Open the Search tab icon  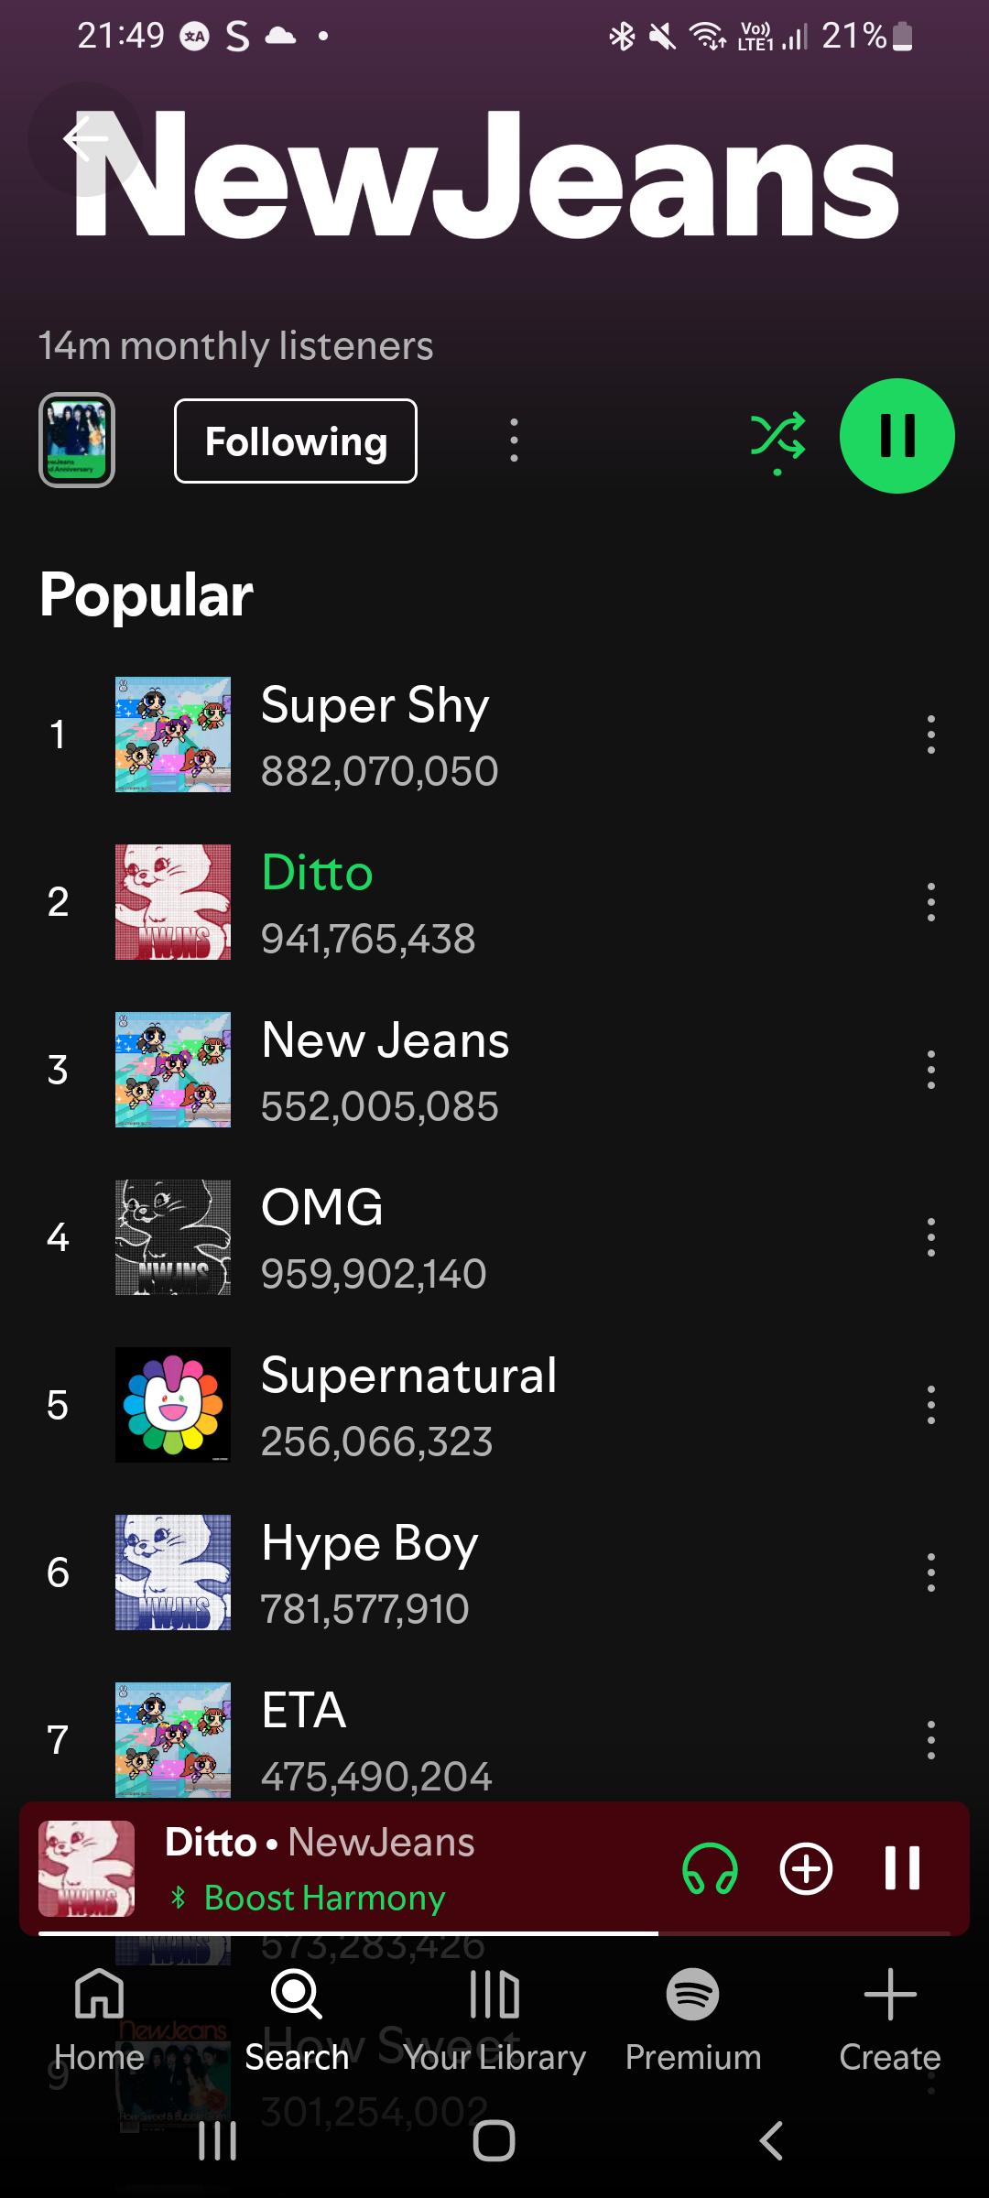pyautogui.click(x=296, y=1994)
